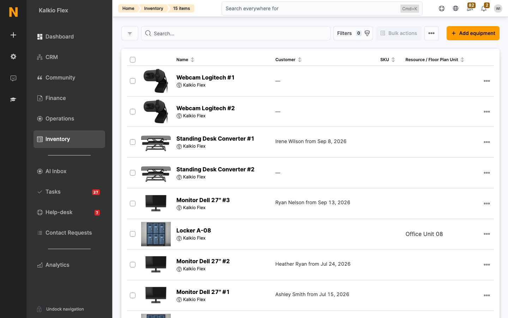Sort the table by Customer column
The height and width of the screenshot is (318, 508).
[x=288, y=60]
